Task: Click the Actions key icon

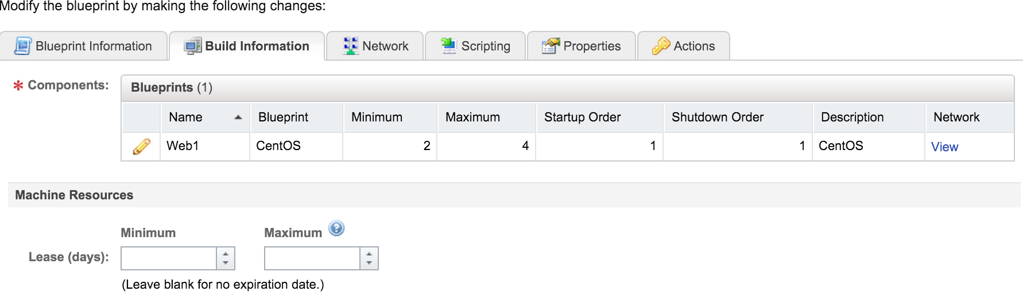Action: pyautogui.click(x=661, y=46)
